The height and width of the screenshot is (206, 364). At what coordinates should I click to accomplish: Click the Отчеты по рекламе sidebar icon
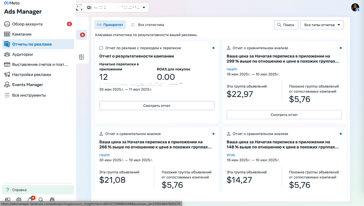pos(7,44)
